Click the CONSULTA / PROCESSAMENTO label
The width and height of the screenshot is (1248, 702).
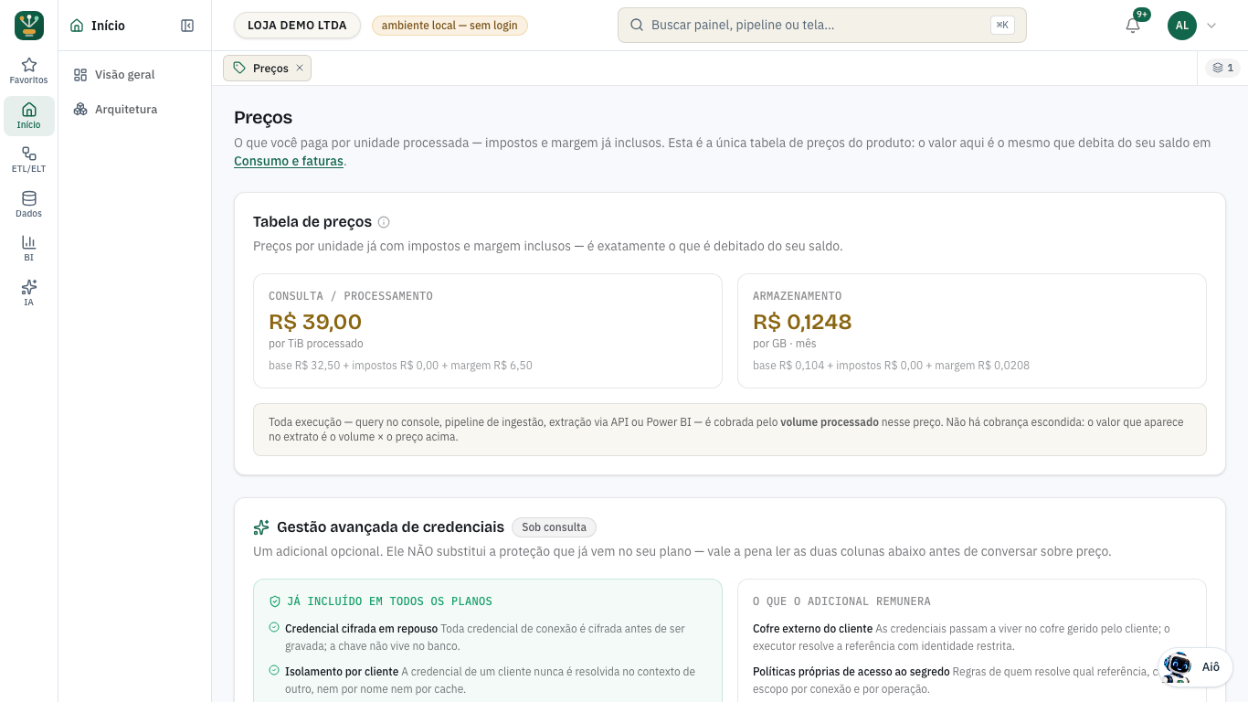pyautogui.click(x=351, y=296)
